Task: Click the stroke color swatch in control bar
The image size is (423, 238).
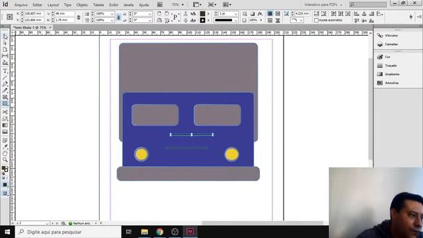Action: 202,20
